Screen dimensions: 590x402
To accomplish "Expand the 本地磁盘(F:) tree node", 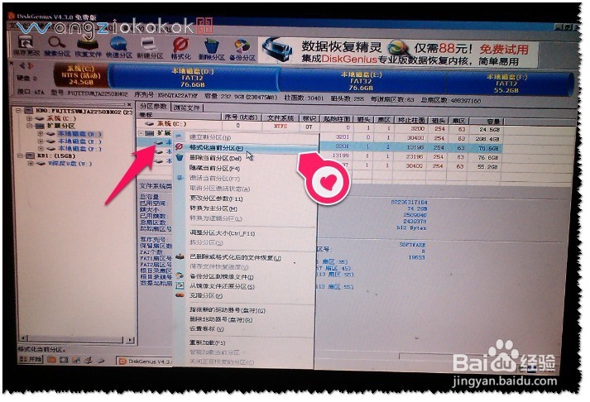I will tap(40, 149).
